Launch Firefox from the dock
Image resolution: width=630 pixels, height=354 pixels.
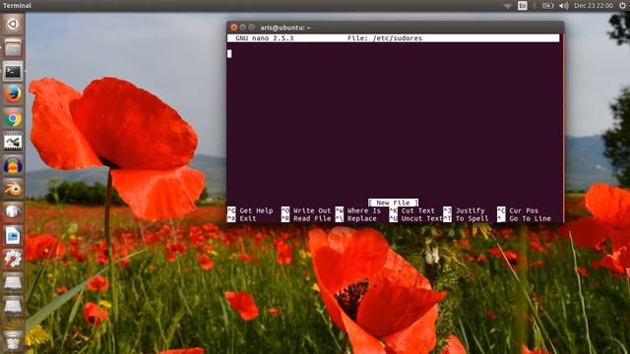click(x=13, y=95)
